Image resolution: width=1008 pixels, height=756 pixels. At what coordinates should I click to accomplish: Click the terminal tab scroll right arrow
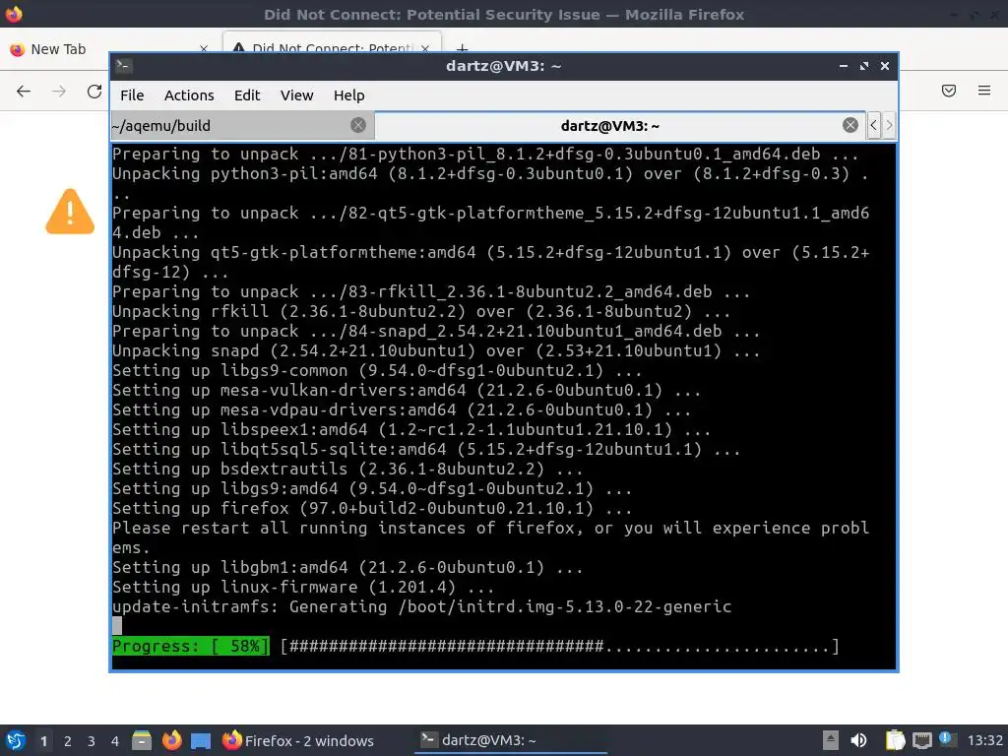(889, 125)
